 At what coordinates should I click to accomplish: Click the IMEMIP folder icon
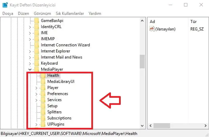37,39
